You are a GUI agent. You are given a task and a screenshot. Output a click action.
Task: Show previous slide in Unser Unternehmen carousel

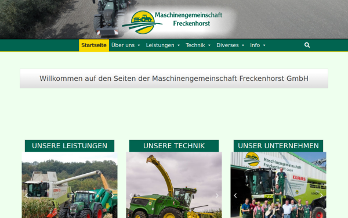click(235, 195)
